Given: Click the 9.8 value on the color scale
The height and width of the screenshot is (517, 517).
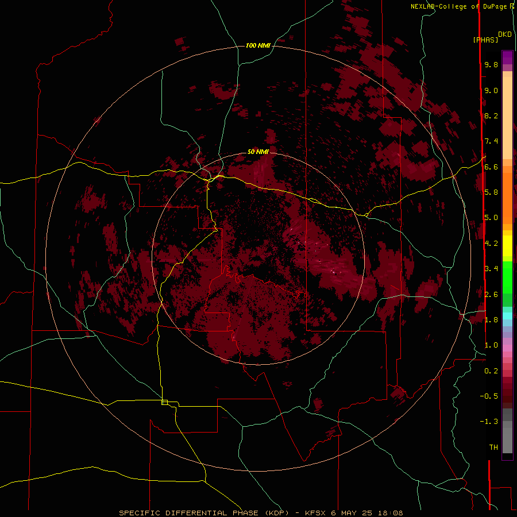Looking at the screenshot, I should pos(491,64).
